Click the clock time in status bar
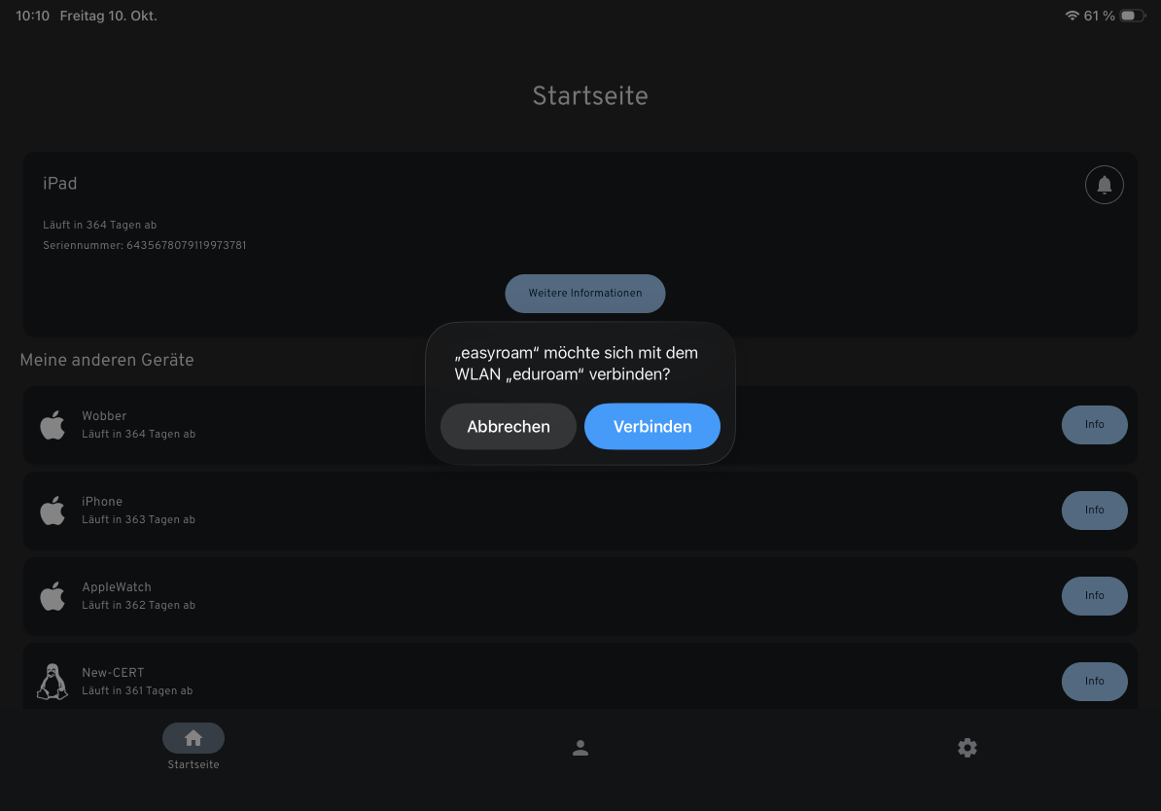 33,16
